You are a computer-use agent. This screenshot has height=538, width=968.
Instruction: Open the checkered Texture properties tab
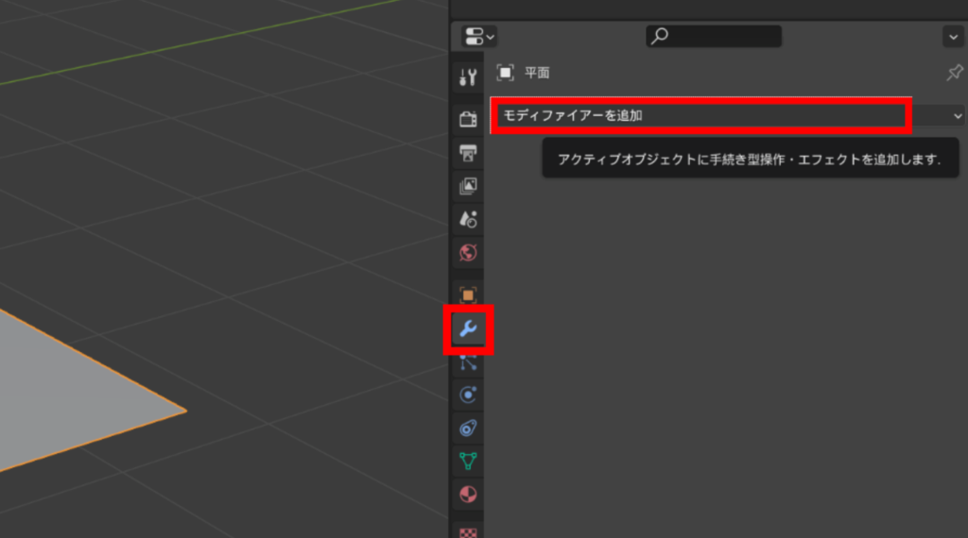coord(468,531)
